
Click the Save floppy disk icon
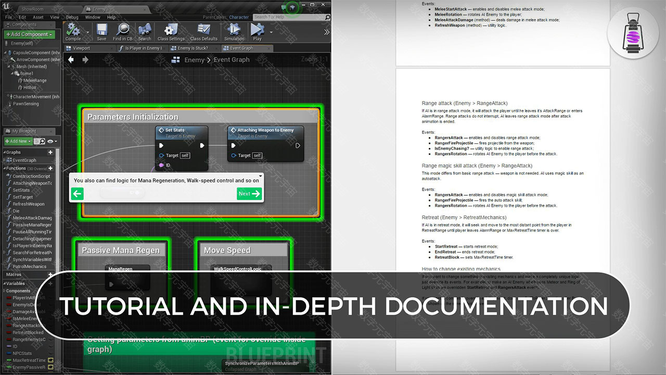(102, 29)
